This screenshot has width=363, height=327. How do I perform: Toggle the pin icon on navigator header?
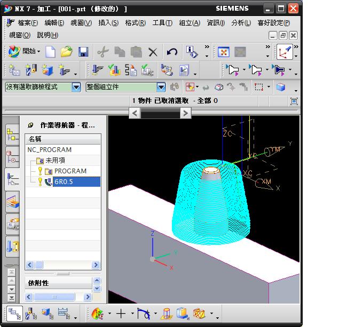coord(30,125)
